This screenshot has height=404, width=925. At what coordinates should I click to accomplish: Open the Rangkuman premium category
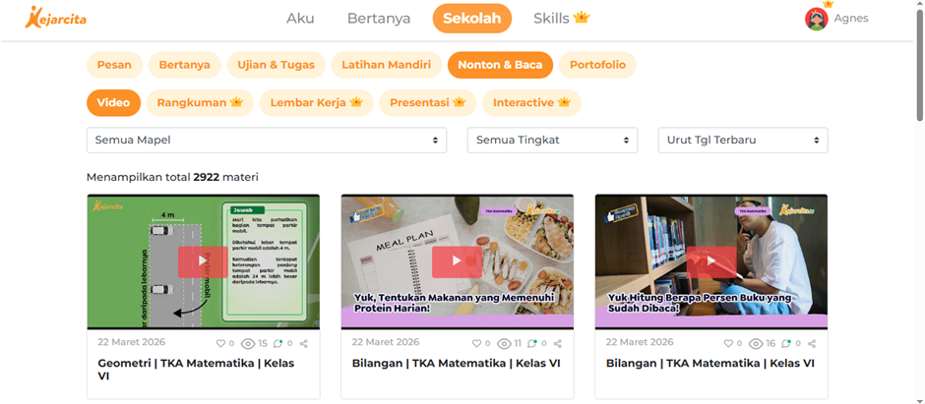pyautogui.click(x=200, y=102)
